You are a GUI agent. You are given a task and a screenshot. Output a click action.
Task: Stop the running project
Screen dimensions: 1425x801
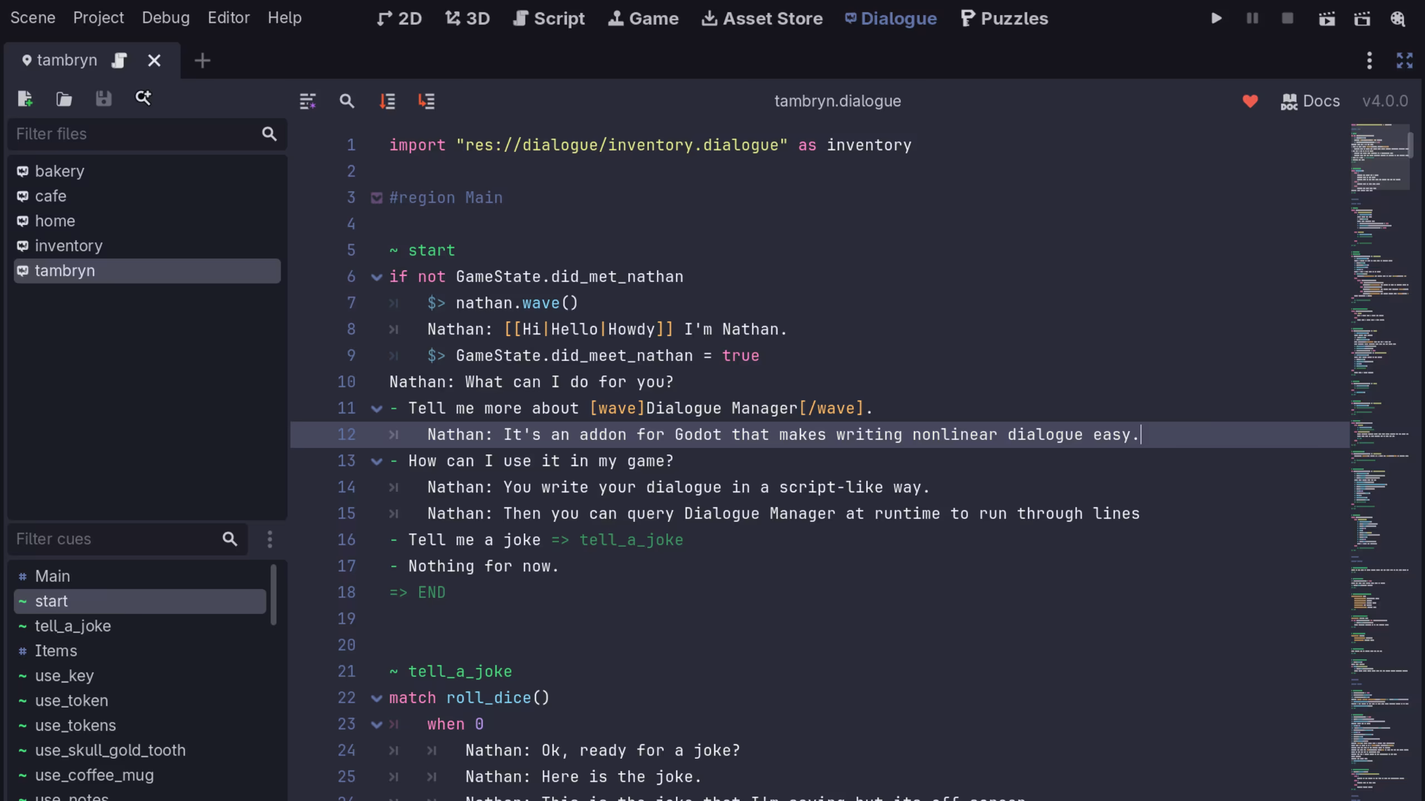click(1288, 18)
